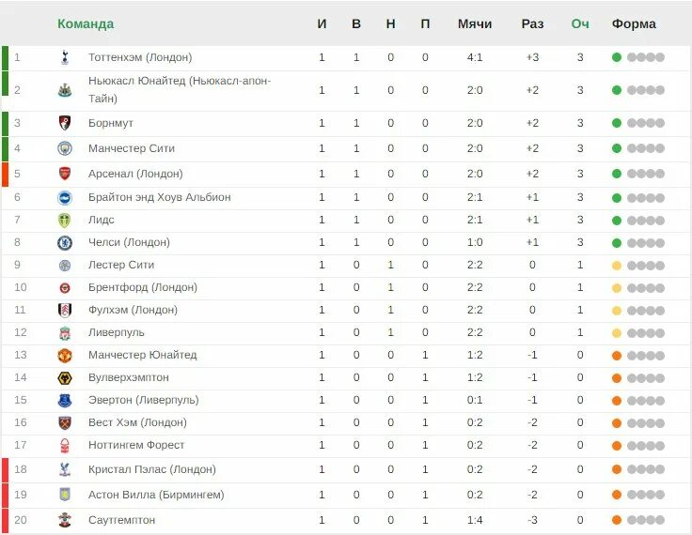Click the Форма column header
692x535 pixels.
tap(634, 23)
